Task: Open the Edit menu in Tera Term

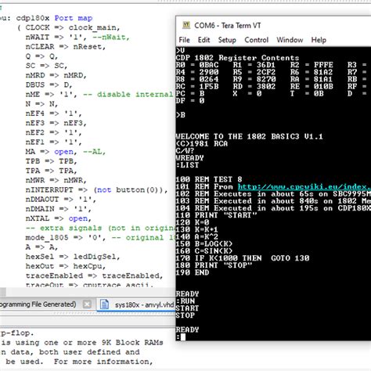Action: 204,40
